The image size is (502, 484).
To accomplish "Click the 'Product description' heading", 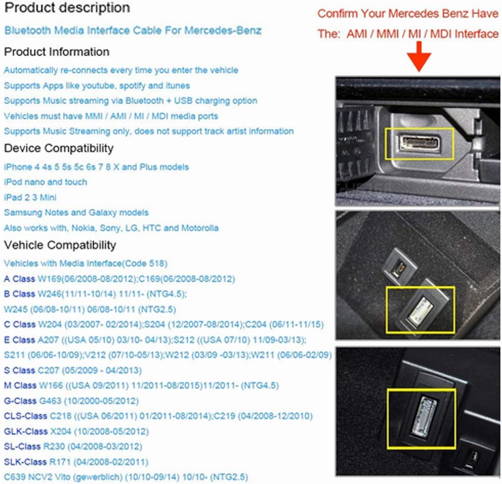I will pos(67,8).
